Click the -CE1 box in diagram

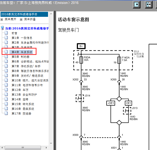click(111, 103)
